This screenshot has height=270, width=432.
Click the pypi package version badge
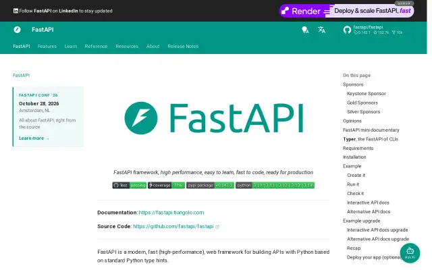coord(210,186)
